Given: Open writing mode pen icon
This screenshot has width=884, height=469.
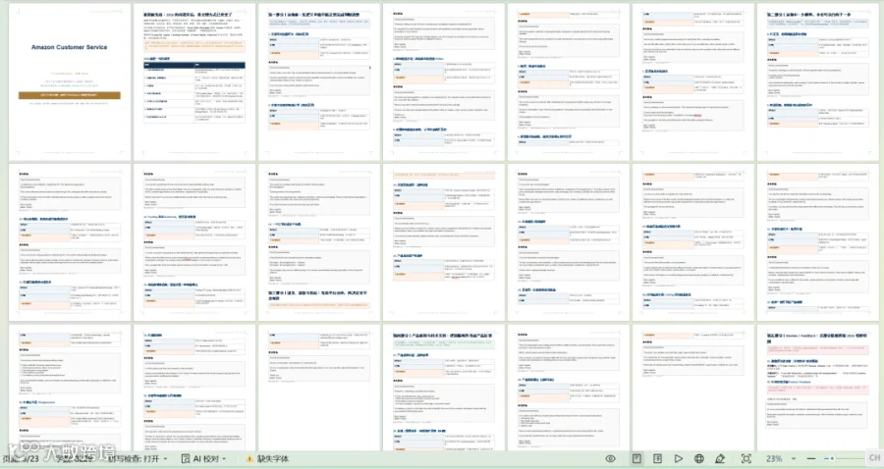Looking at the screenshot, I should (720, 459).
